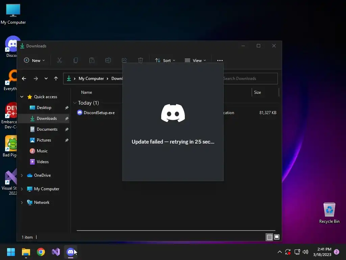Viewport: 346px width, 260px height.
Task: Open Pictures in Quick access
Action: [x=44, y=140]
